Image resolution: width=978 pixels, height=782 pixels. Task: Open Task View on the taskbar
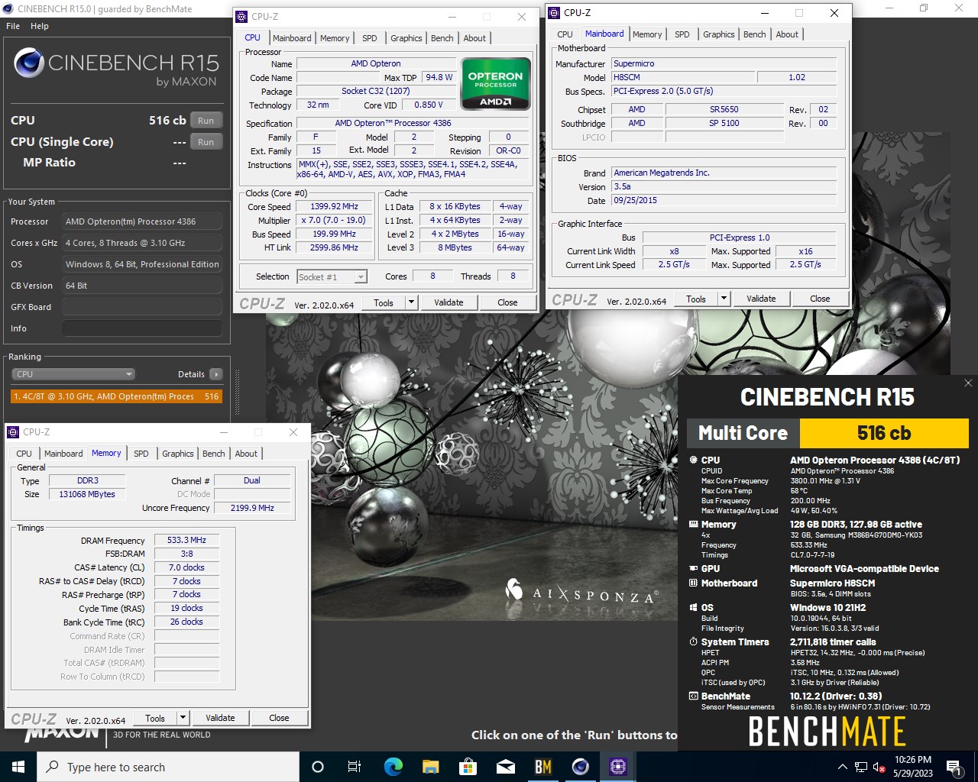coord(355,767)
